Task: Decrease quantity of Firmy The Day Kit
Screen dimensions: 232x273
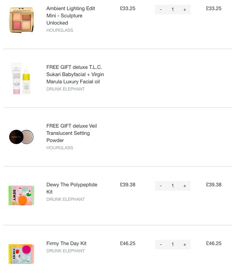Action: 161,244
